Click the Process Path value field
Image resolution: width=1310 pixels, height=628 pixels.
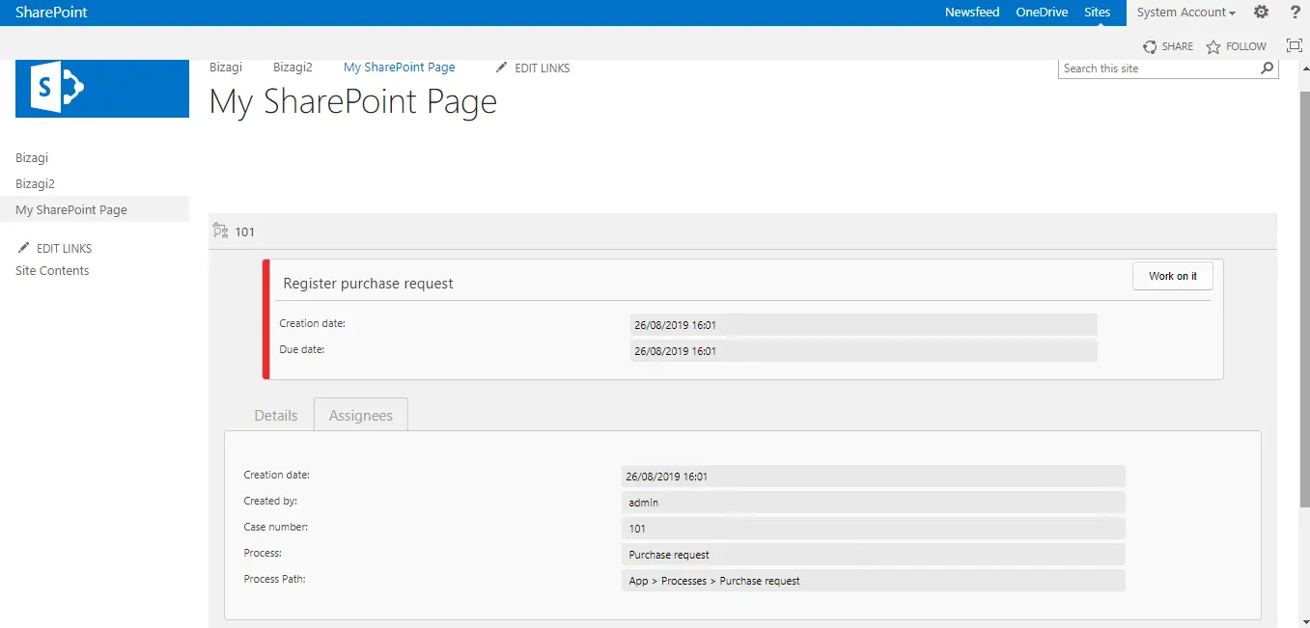874,581
